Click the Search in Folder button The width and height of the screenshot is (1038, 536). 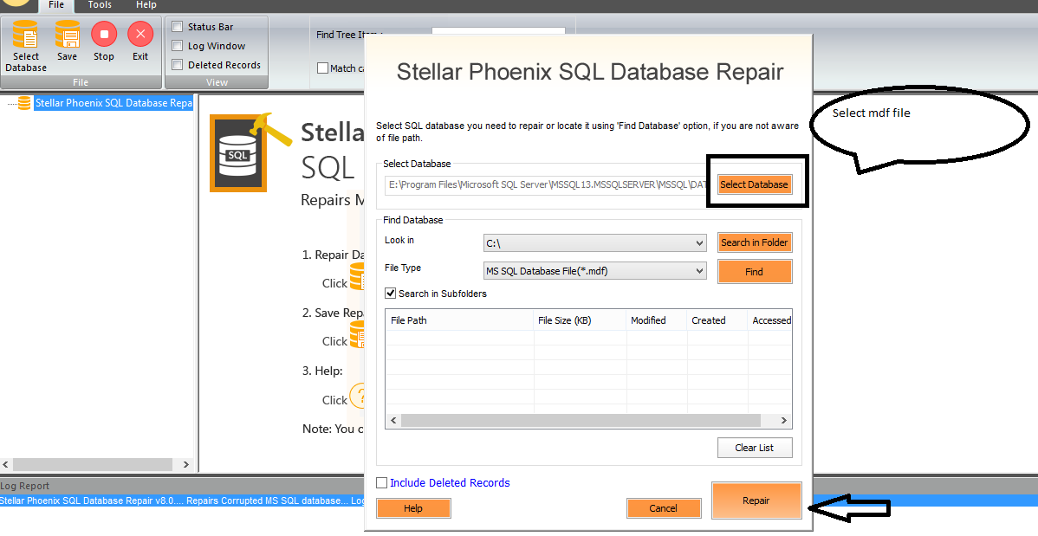pyautogui.click(x=755, y=242)
